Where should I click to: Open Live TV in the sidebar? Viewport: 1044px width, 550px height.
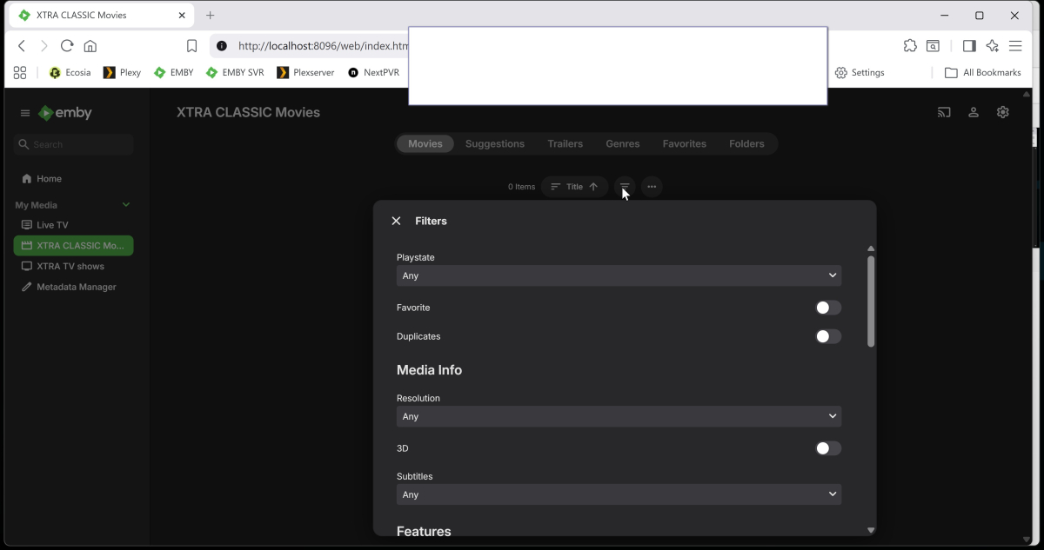pyautogui.click(x=73, y=225)
